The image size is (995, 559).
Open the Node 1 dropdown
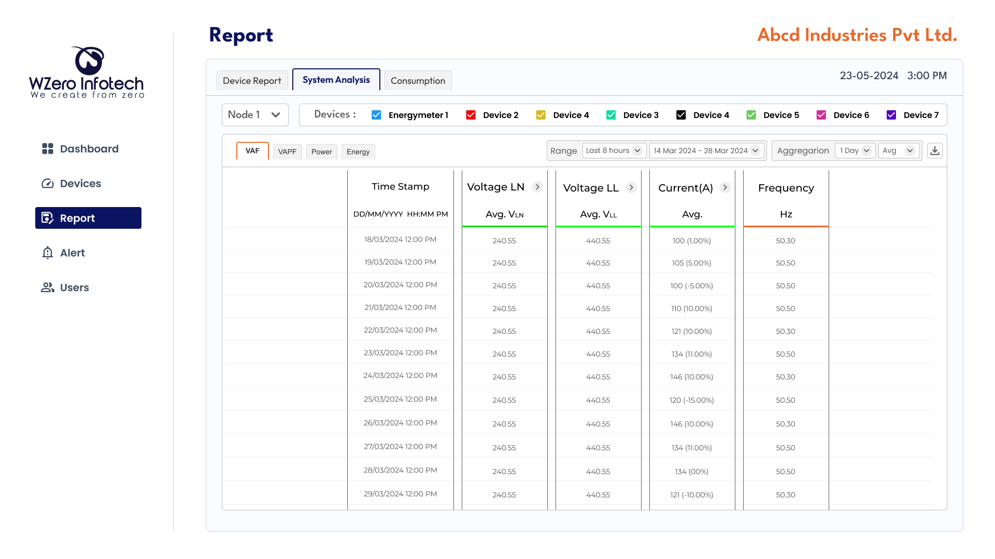tap(255, 115)
